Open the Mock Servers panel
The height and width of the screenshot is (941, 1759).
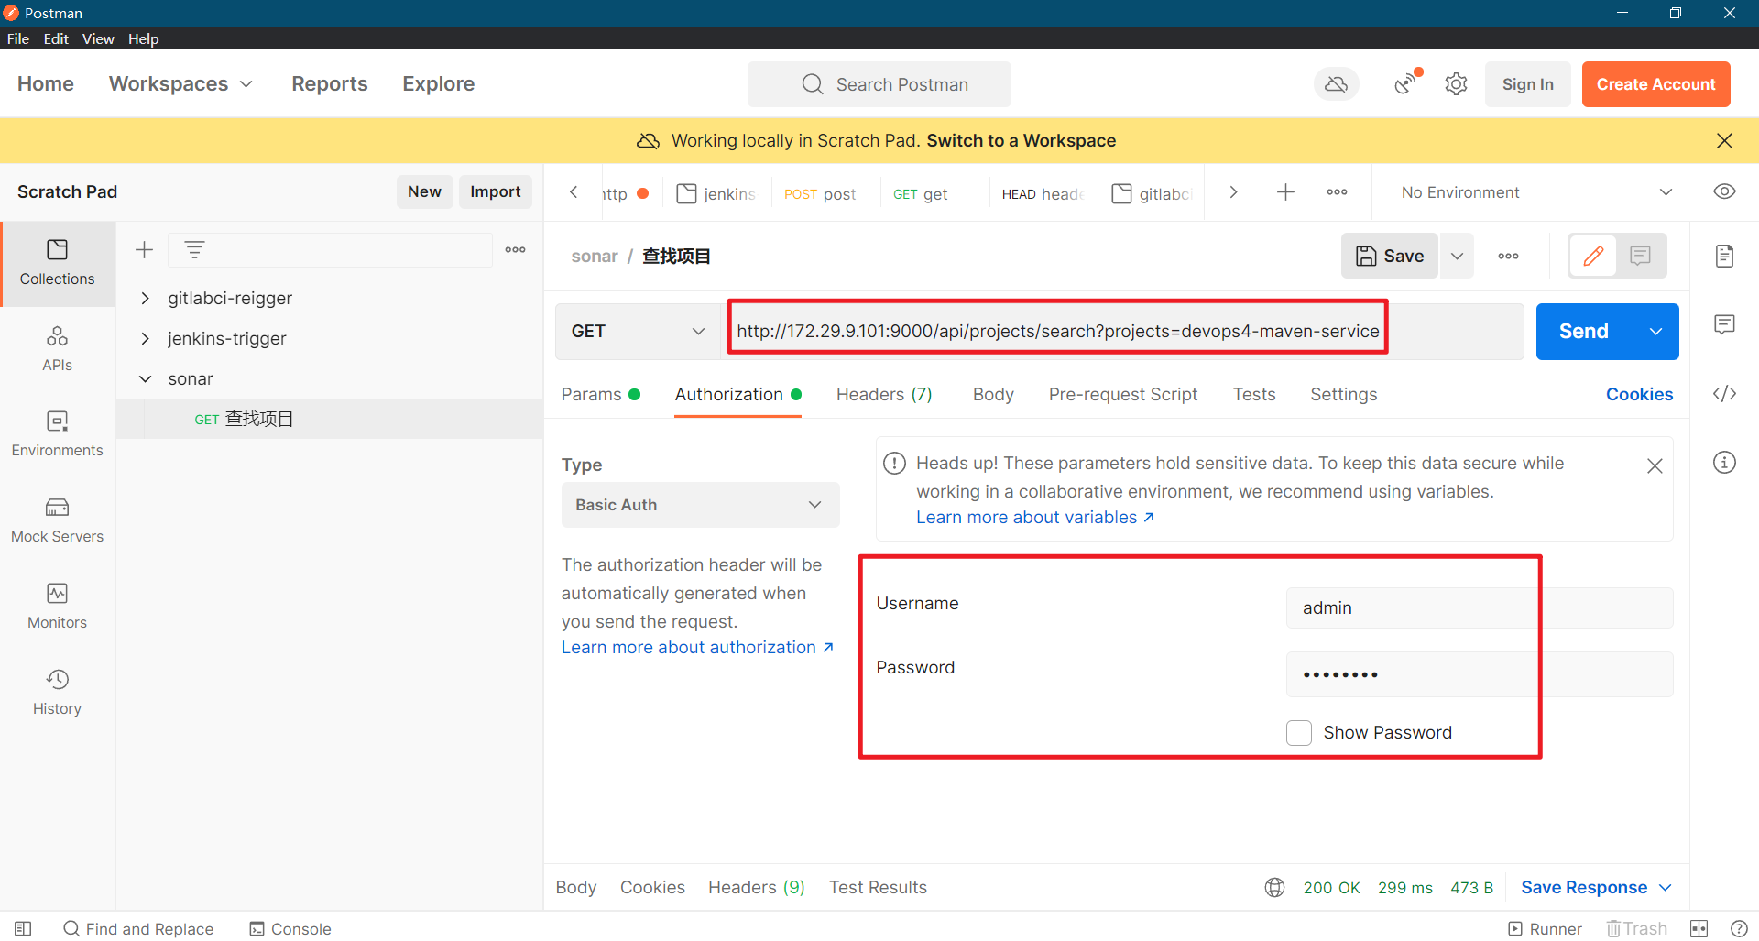pos(57,520)
